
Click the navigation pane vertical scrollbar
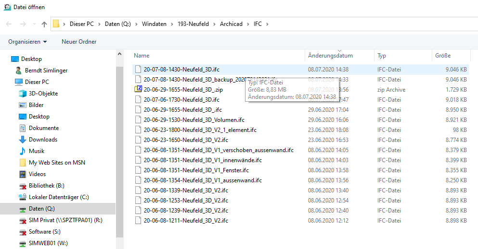coord(120,144)
